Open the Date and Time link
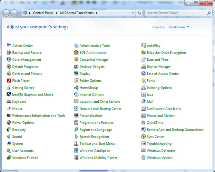This screenshot has width=215, height=172. 158,60
